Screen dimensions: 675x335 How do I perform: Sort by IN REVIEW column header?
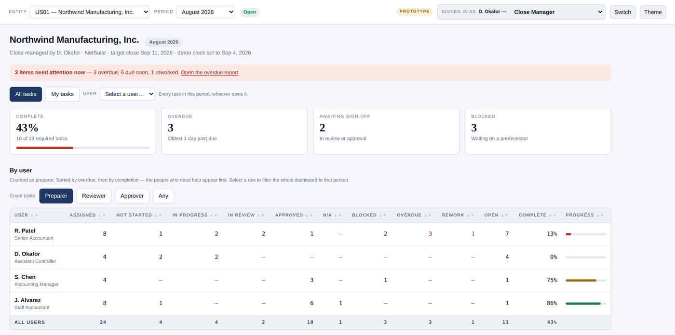246,215
